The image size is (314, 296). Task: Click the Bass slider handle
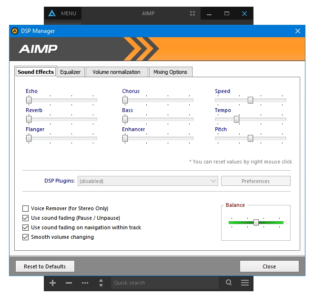point(125,119)
